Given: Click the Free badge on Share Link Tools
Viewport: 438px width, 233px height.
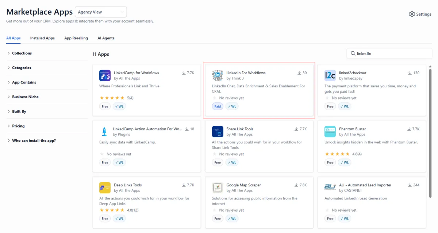Looking at the screenshot, I should (218, 163).
